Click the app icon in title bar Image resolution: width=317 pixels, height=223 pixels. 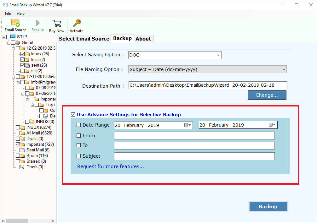pos(5,5)
